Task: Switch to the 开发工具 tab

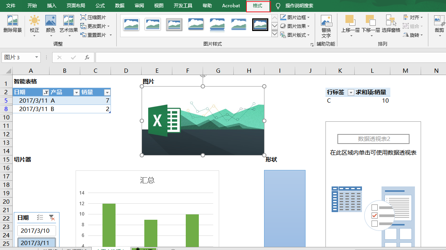Action: 183,6
